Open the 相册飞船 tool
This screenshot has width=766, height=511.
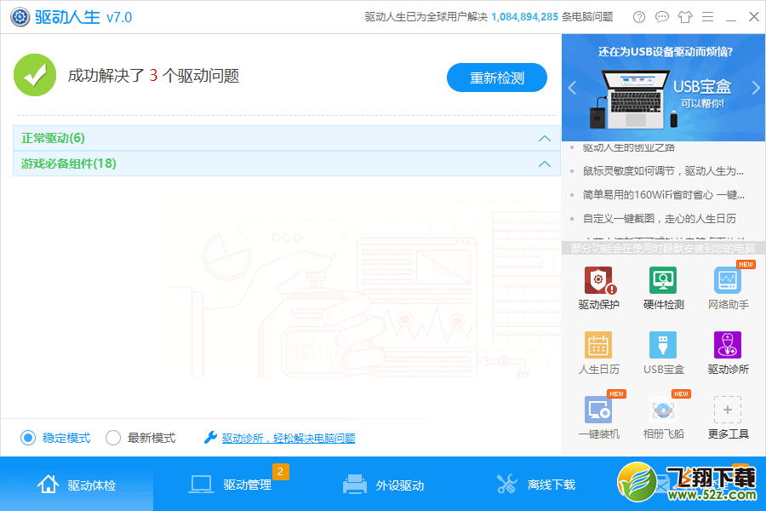coord(663,417)
